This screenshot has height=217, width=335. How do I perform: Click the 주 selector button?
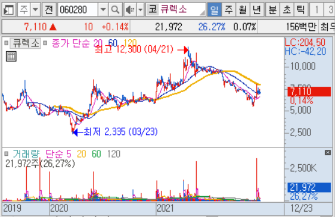coord(24,10)
